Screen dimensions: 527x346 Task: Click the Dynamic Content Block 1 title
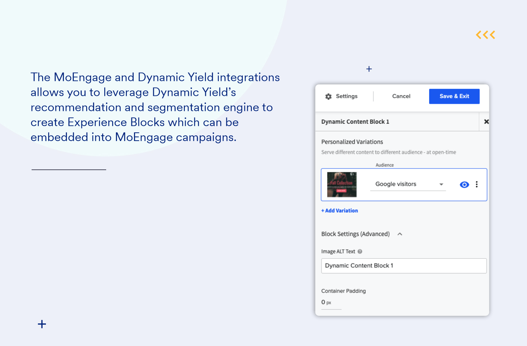355,122
